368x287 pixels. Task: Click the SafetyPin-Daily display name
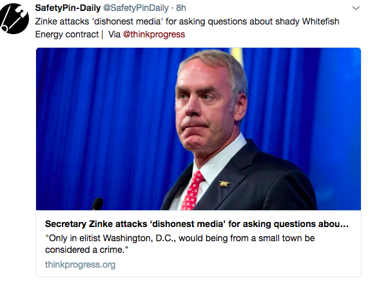pyautogui.click(x=68, y=8)
